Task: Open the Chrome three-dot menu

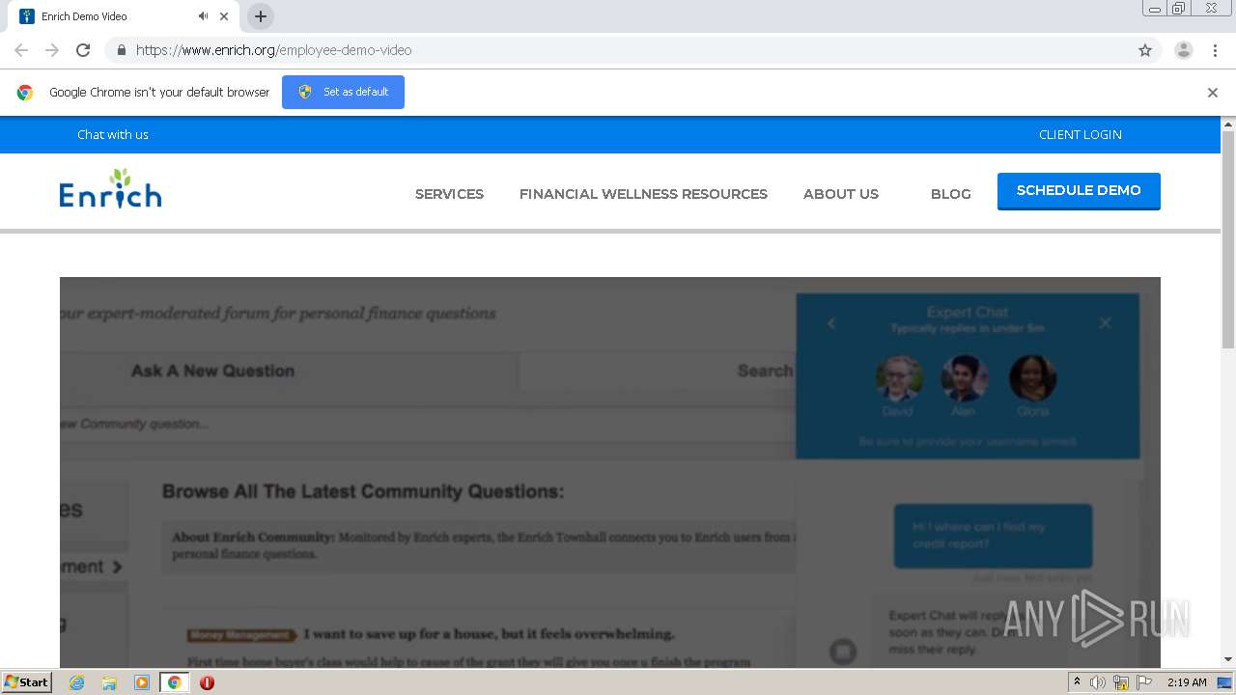Action: point(1215,50)
